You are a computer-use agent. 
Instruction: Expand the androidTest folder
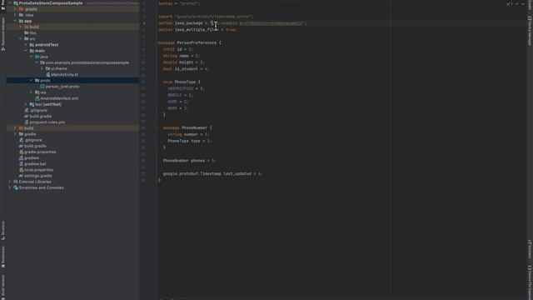pyautogui.click(x=26, y=45)
